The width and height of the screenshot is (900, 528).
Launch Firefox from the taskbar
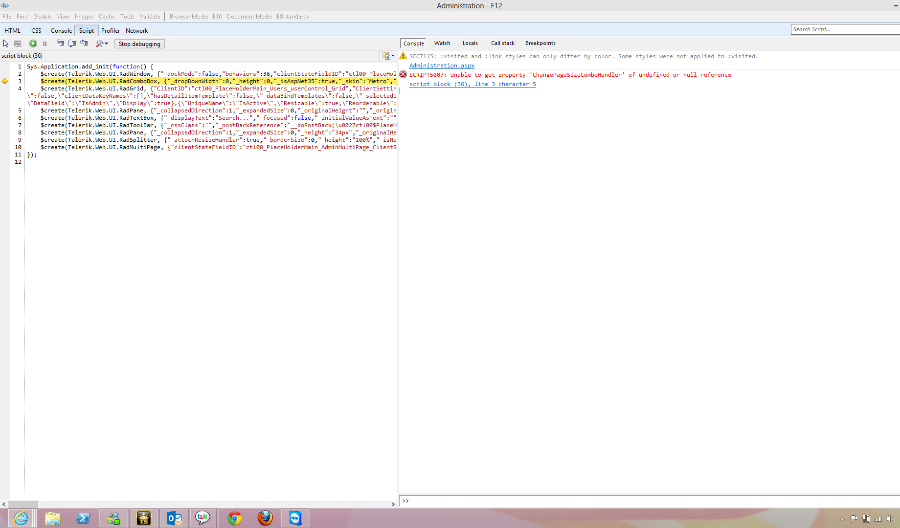click(265, 518)
